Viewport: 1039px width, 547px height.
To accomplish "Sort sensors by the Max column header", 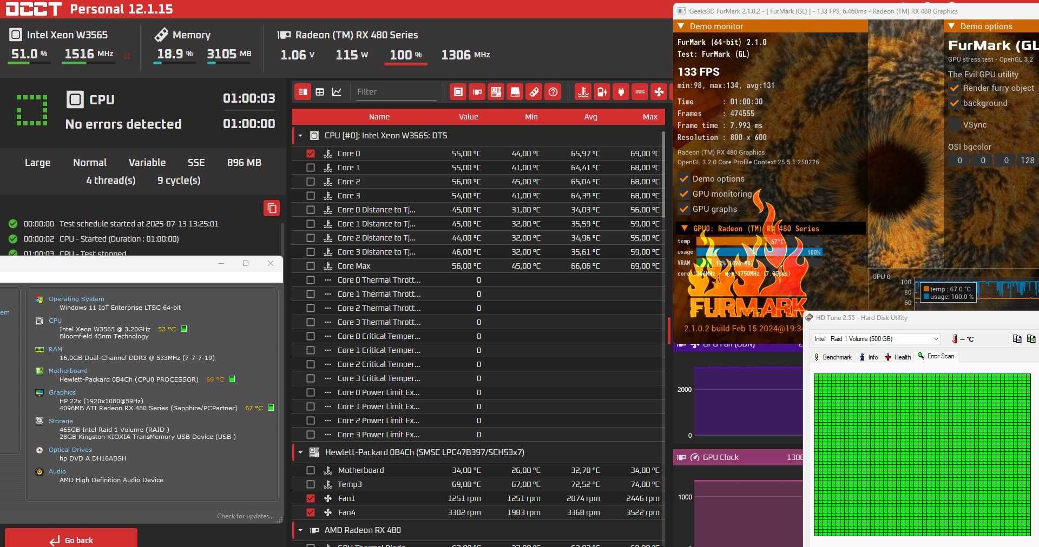I will tap(650, 117).
